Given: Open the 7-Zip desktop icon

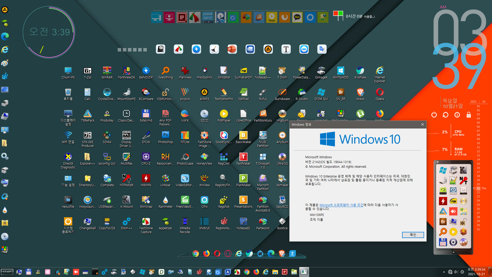Looking at the screenshot, I should pos(87,73).
